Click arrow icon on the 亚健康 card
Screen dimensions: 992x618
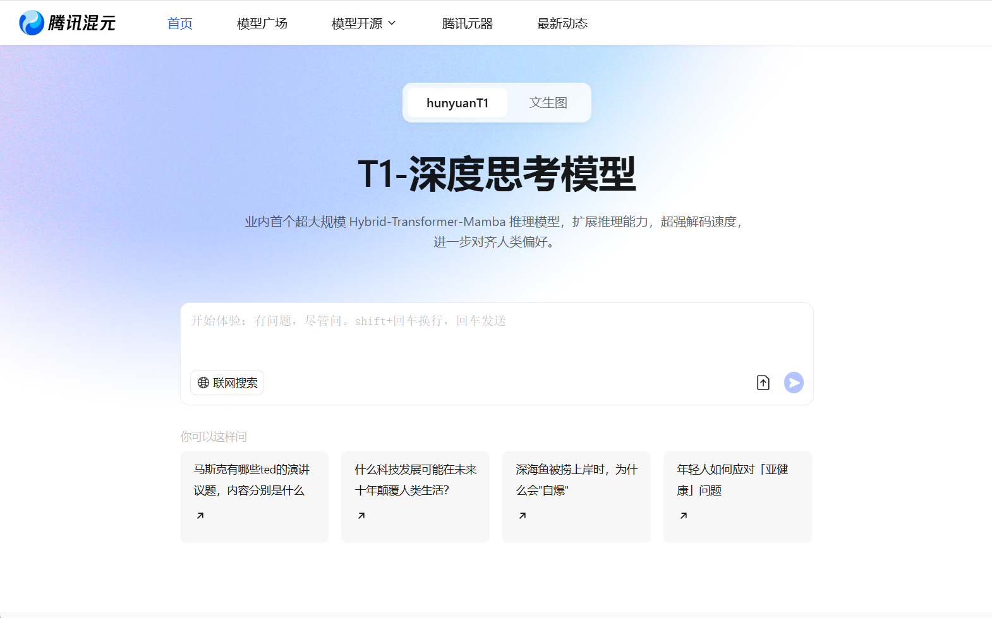(x=684, y=516)
